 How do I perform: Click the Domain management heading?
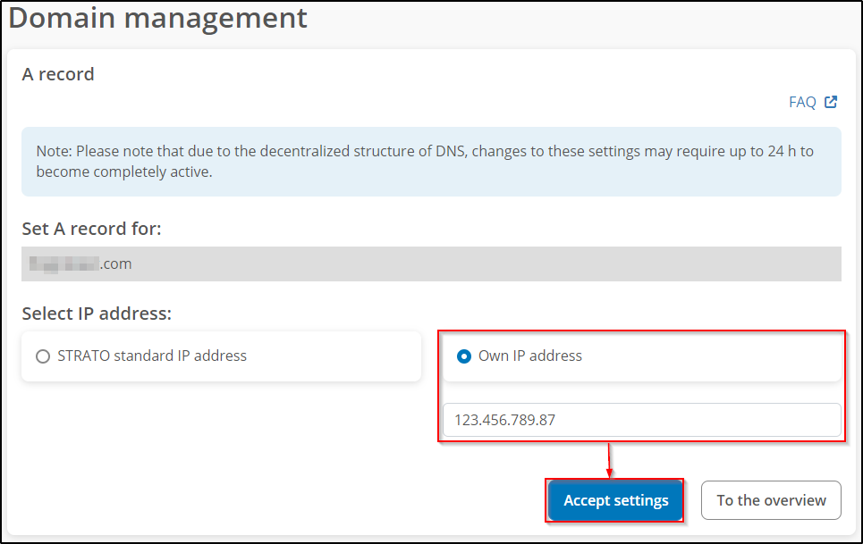[x=157, y=18]
